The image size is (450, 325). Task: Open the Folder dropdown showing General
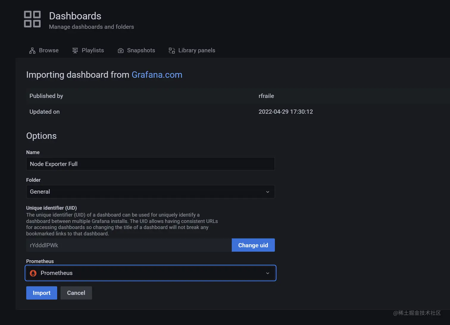click(x=150, y=192)
